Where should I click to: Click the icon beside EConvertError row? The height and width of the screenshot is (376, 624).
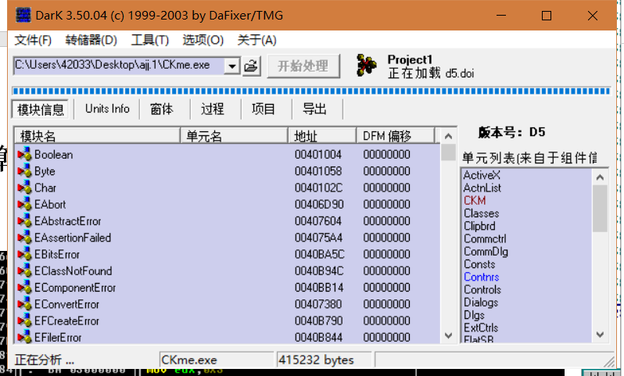click(x=24, y=304)
